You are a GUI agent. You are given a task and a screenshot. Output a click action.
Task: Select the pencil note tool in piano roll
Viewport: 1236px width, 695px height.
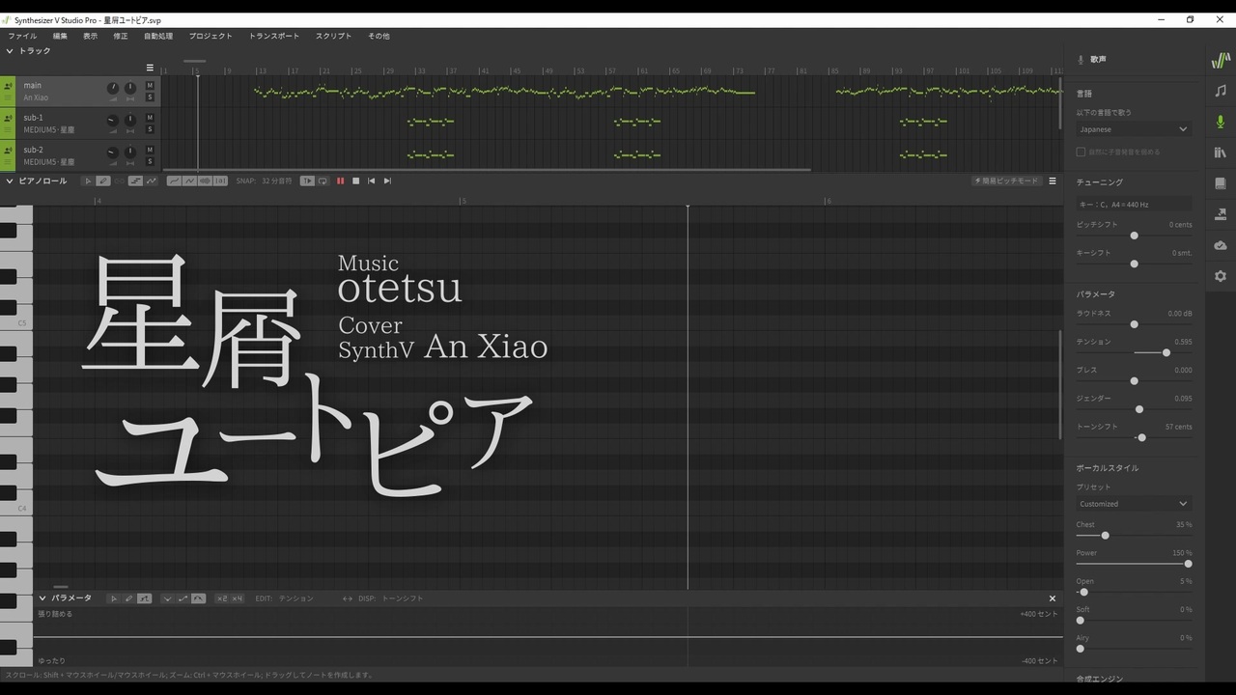point(103,181)
